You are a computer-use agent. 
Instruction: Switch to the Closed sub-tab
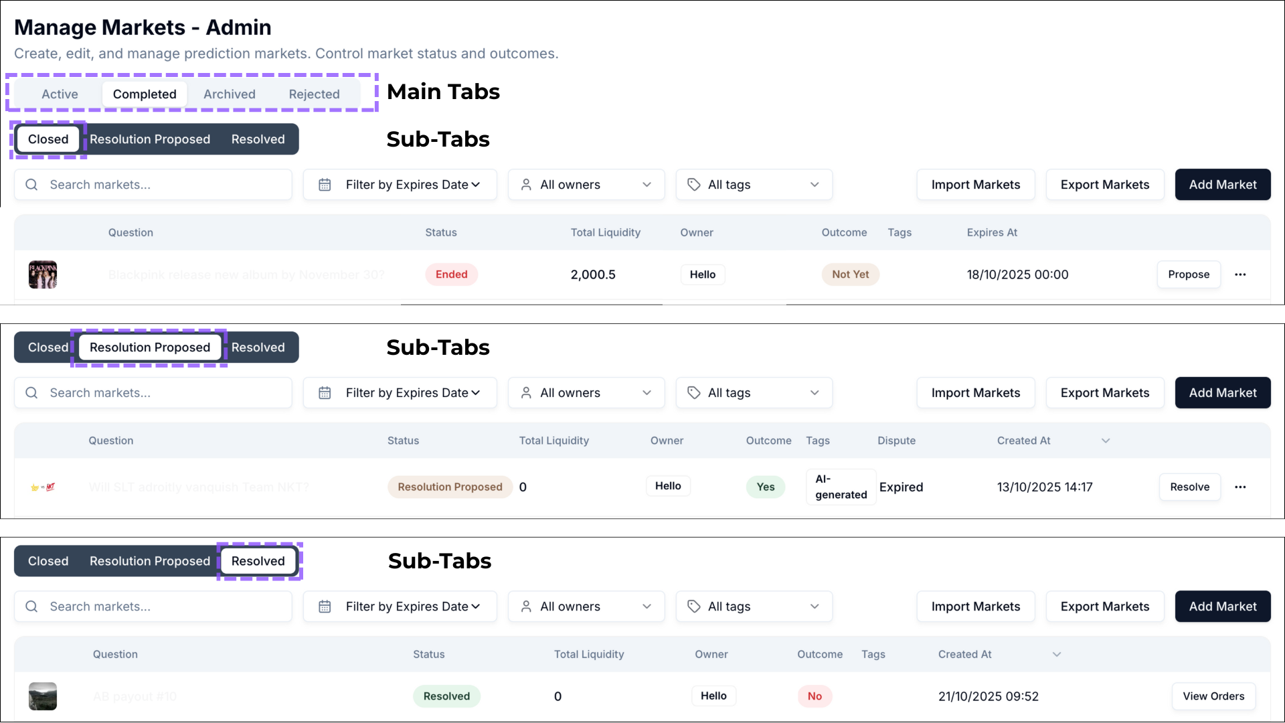(x=47, y=139)
